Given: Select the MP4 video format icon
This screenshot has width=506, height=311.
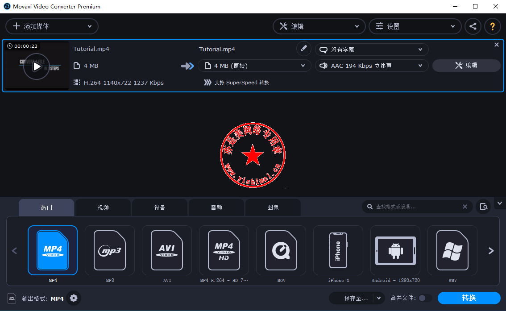Looking at the screenshot, I should click(x=53, y=250).
